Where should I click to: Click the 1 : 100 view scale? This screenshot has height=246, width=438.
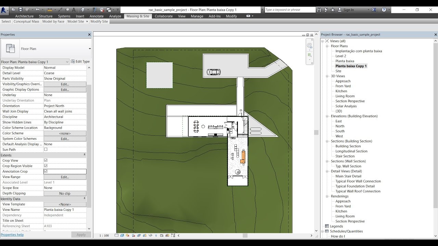pos(104,235)
